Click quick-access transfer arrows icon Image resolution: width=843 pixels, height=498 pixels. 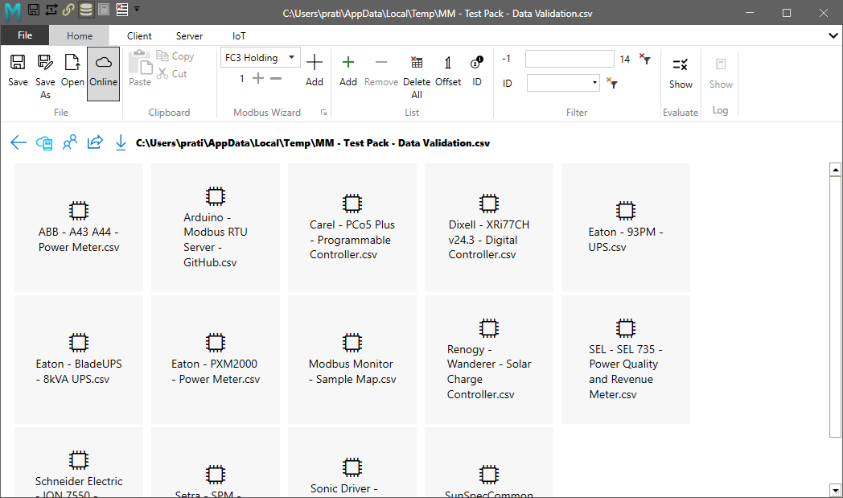[51, 9]
